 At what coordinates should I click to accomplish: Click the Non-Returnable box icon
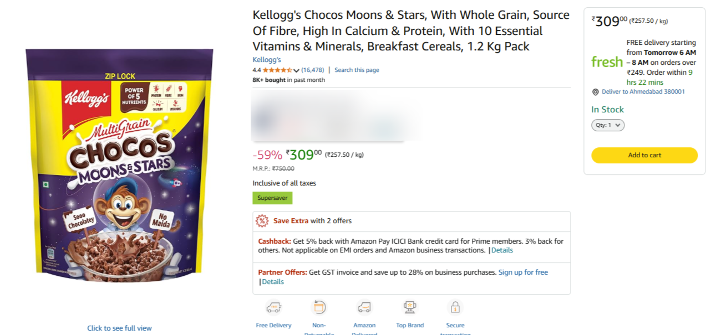(x=319, y=307)
